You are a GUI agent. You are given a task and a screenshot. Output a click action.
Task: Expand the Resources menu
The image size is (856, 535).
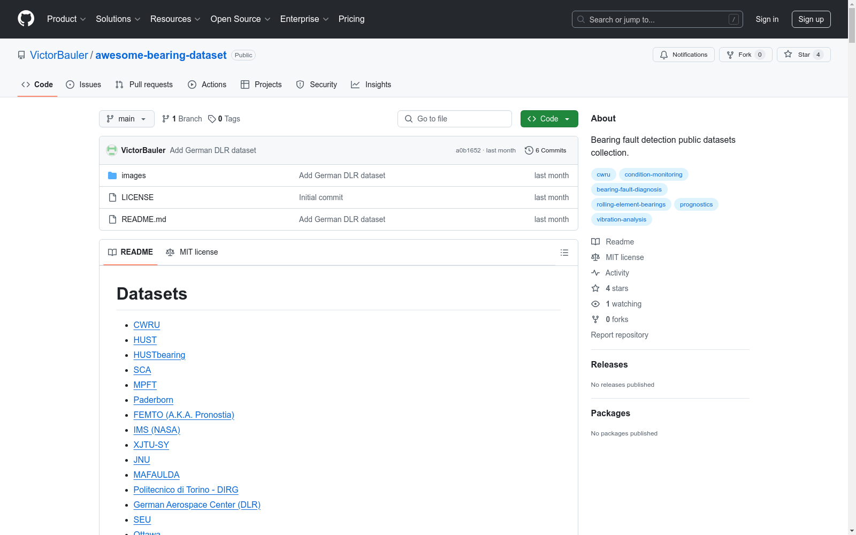pyautogui.click(x=175, y=19)
